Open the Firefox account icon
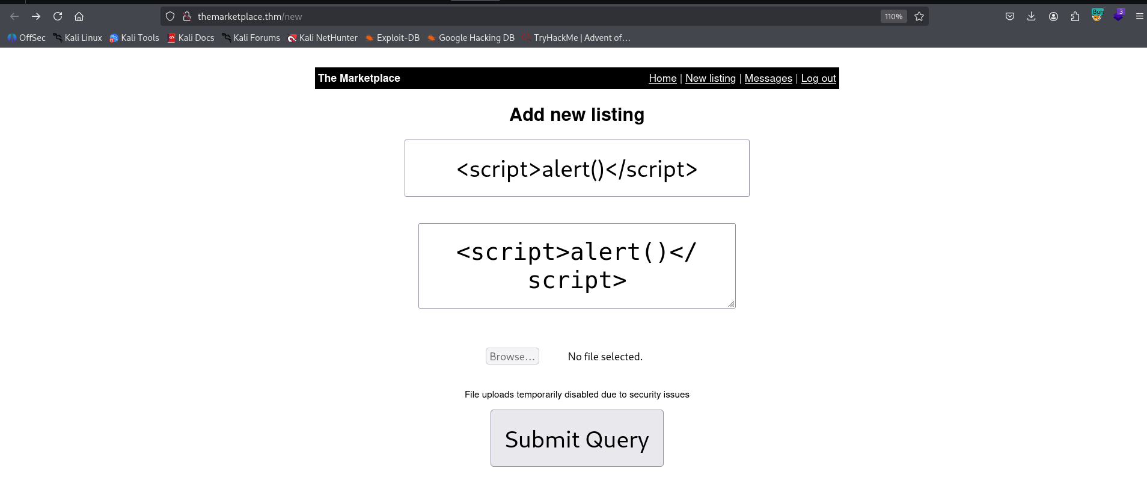 1053,16
